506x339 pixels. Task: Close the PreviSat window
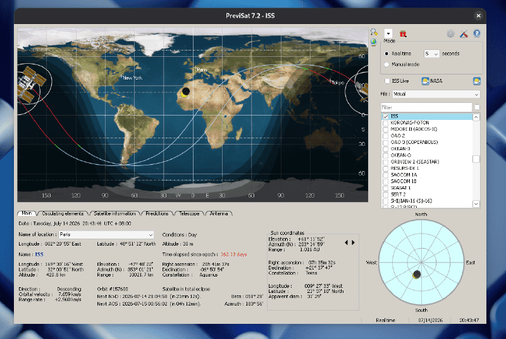(x=478, y=15)
